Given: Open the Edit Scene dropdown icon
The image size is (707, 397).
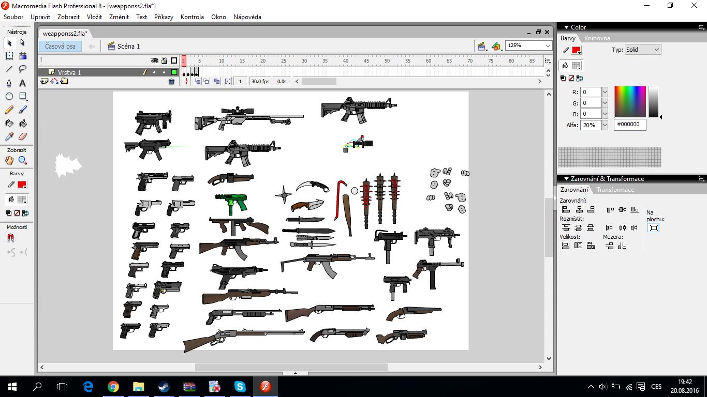Looking at the screenshot, I should point(482,46).
